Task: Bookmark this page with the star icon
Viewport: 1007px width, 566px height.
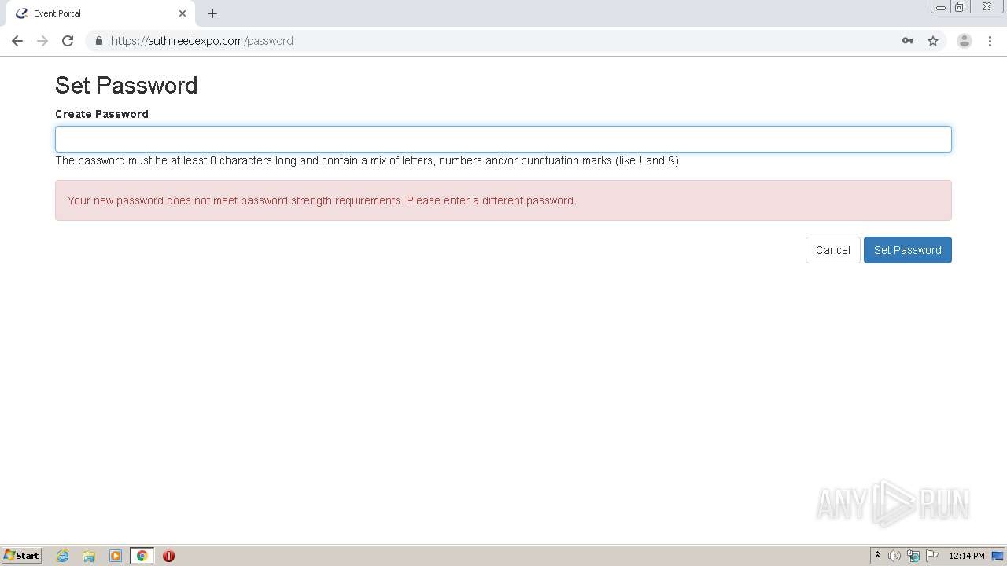Action: [x=933, y=41]
